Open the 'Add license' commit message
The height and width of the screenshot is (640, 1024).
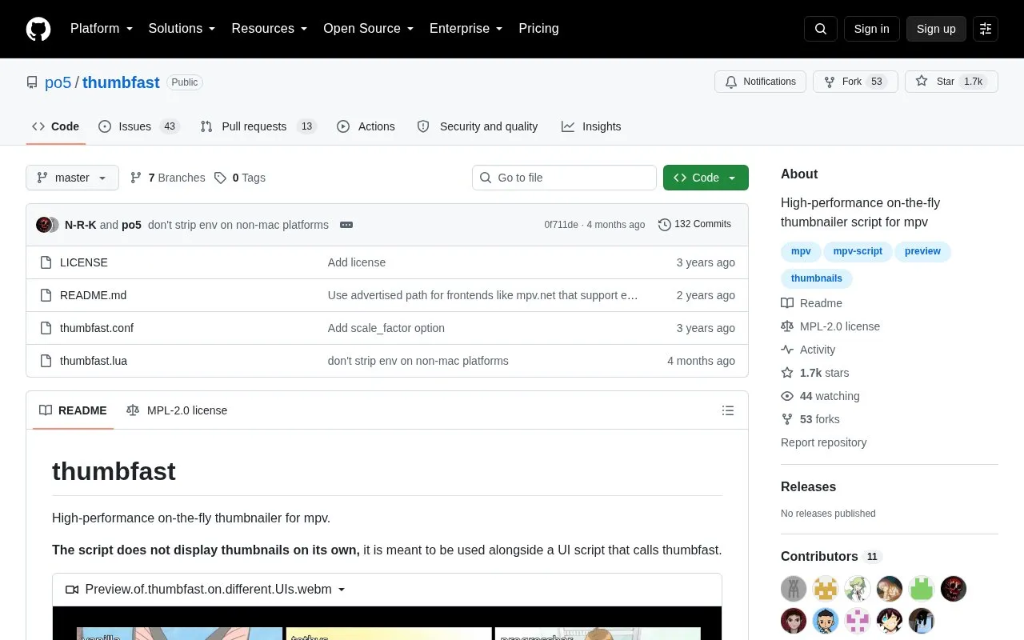click(357, 262)
